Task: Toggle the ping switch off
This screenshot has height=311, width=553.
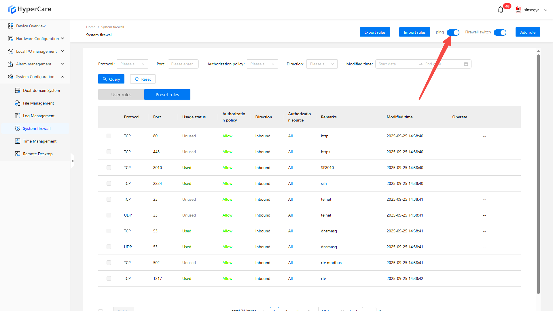Action: pos(453,33)
